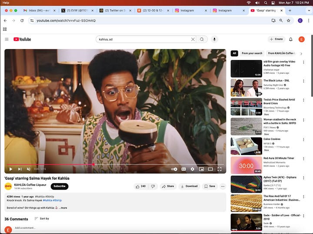Image resolution: width=313 pixels, height=234 pixels.
Task: Select From your search chip
Action: [252, 53]
